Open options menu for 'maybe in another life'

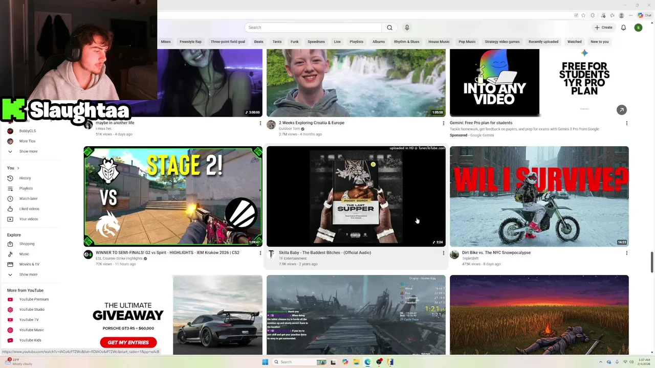[260, 123]
